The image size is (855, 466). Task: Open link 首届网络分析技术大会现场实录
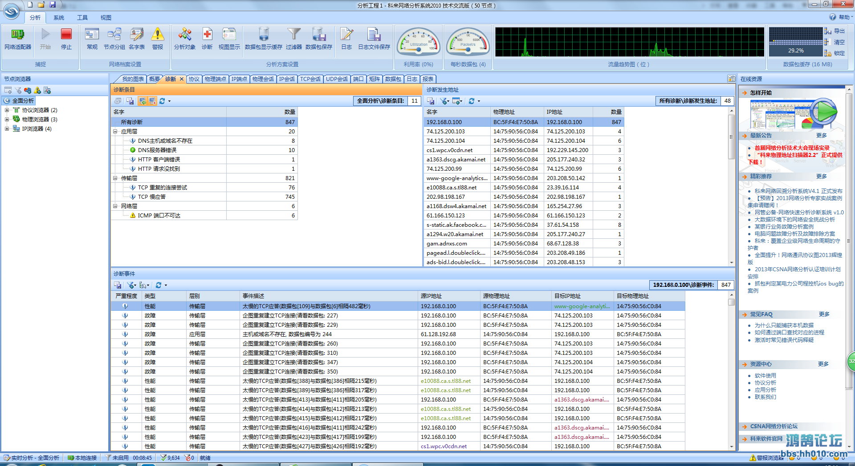pos(792,148)
